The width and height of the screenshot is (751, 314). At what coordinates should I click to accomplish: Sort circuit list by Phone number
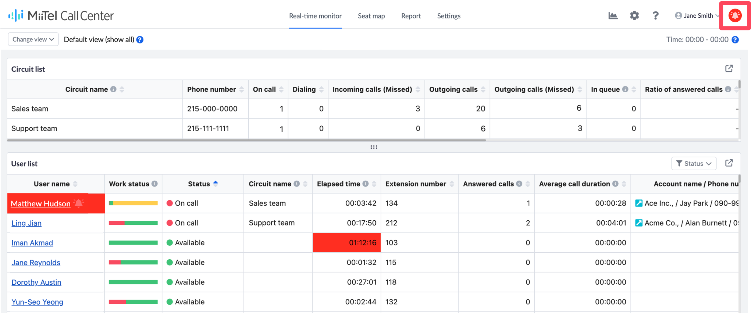241,89
